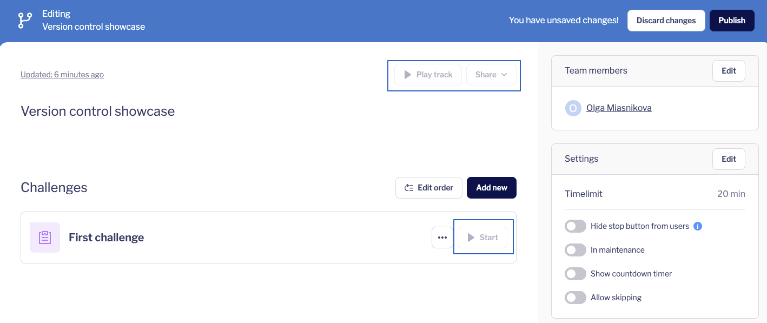The height and width of the screenshot is (323, 767).
Task: Click Olga Miasnikova's avatar circle
Action: (x=573, y=108)
